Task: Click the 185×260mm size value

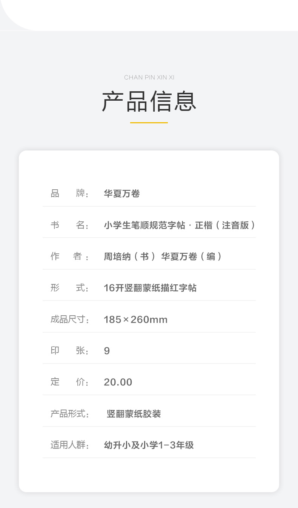Action: point(135,320)
